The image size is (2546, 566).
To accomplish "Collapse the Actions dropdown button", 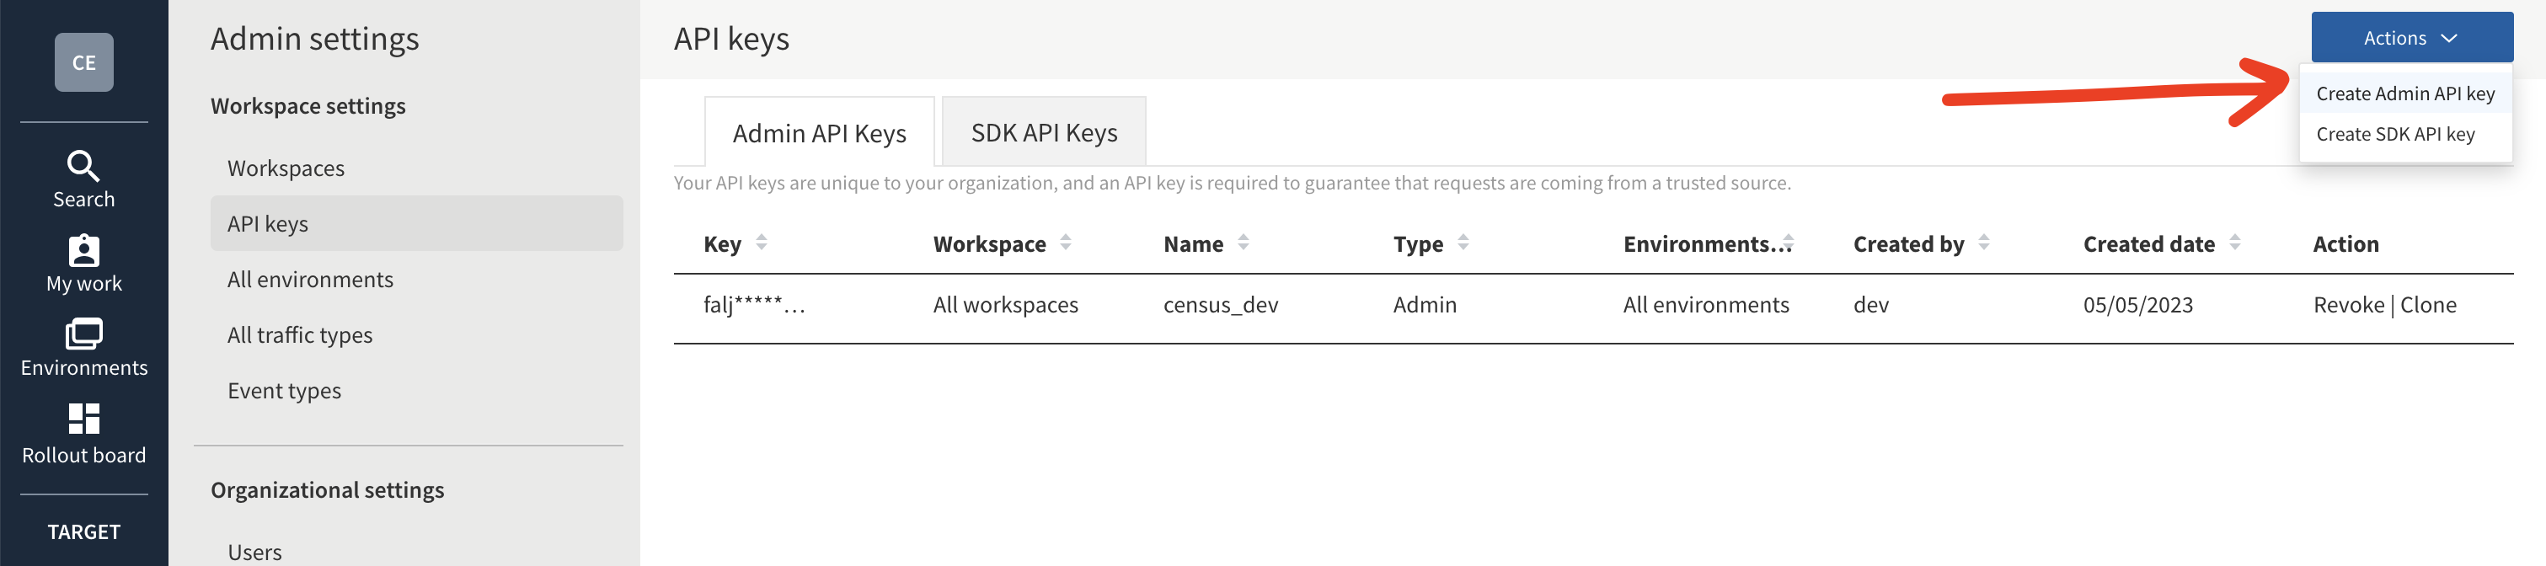I will tap(2410, 38).
